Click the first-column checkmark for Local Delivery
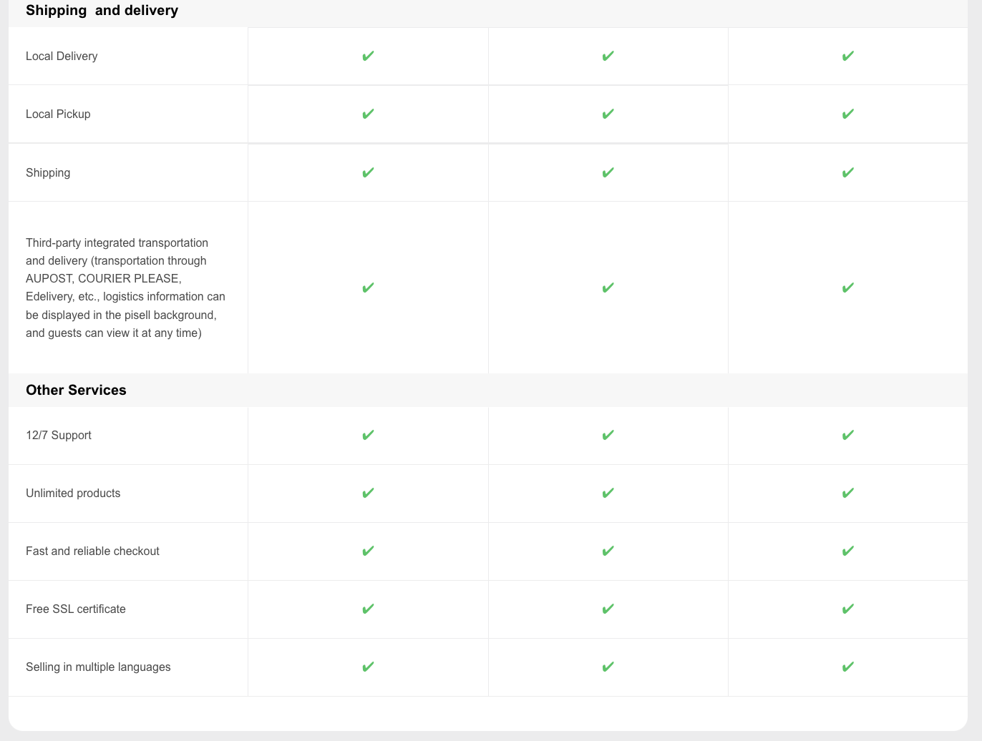 (x=368, y=56)
